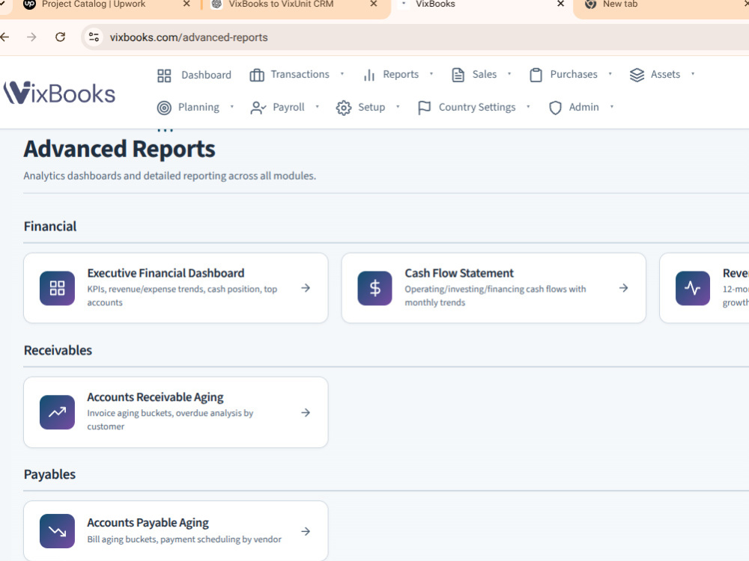Close the active VixBooks tab
This screenshot has height=561, width=749.
click(561, 4)
